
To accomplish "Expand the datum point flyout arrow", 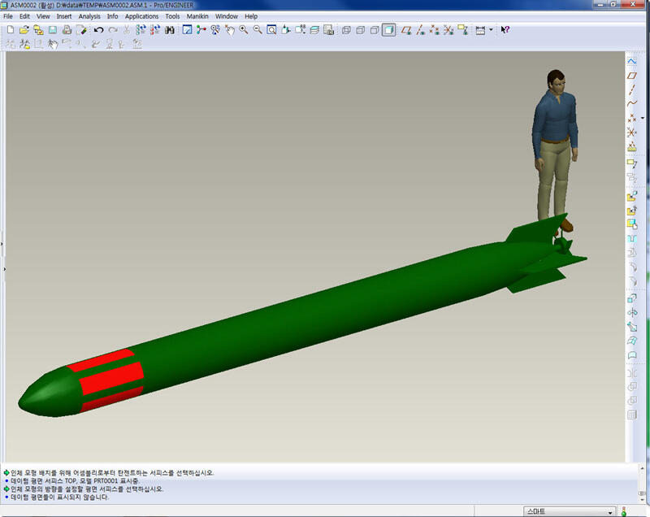I will coord(643,118).
